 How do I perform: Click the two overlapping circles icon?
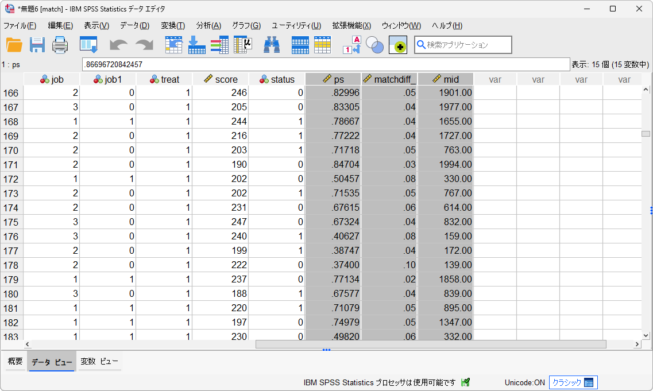point(374,45)
